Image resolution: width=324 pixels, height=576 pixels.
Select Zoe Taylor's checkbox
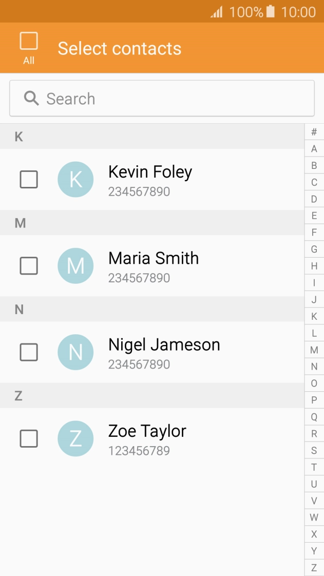(29, 438)
